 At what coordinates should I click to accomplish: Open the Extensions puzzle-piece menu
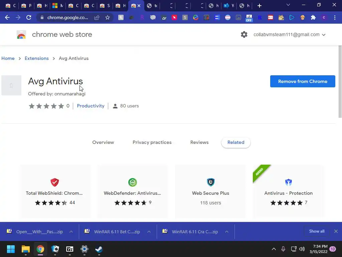pyautogui.click(x=313, y=17)
